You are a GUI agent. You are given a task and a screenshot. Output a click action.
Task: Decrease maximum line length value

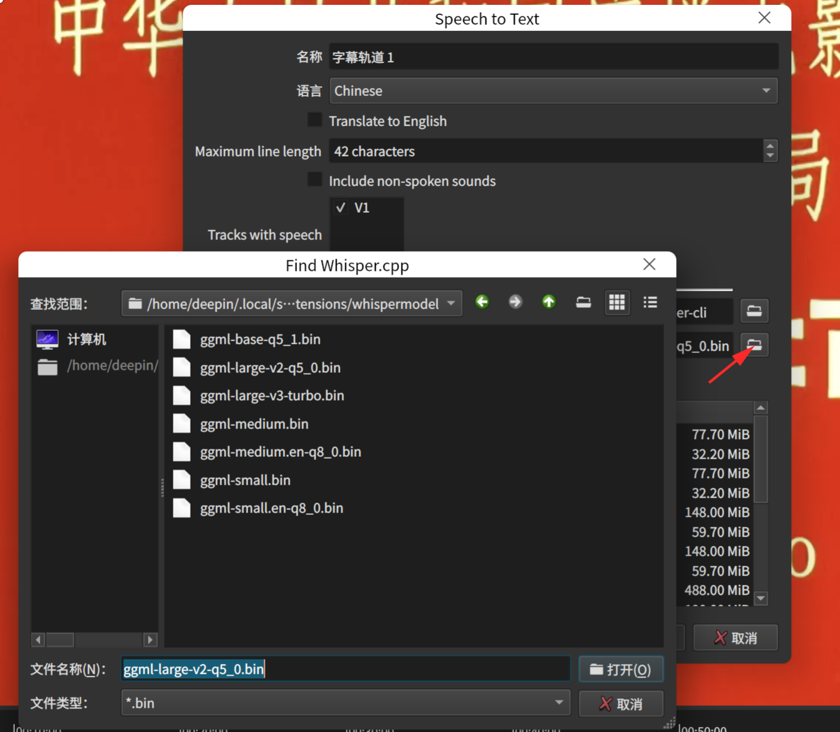click(770, 156)
